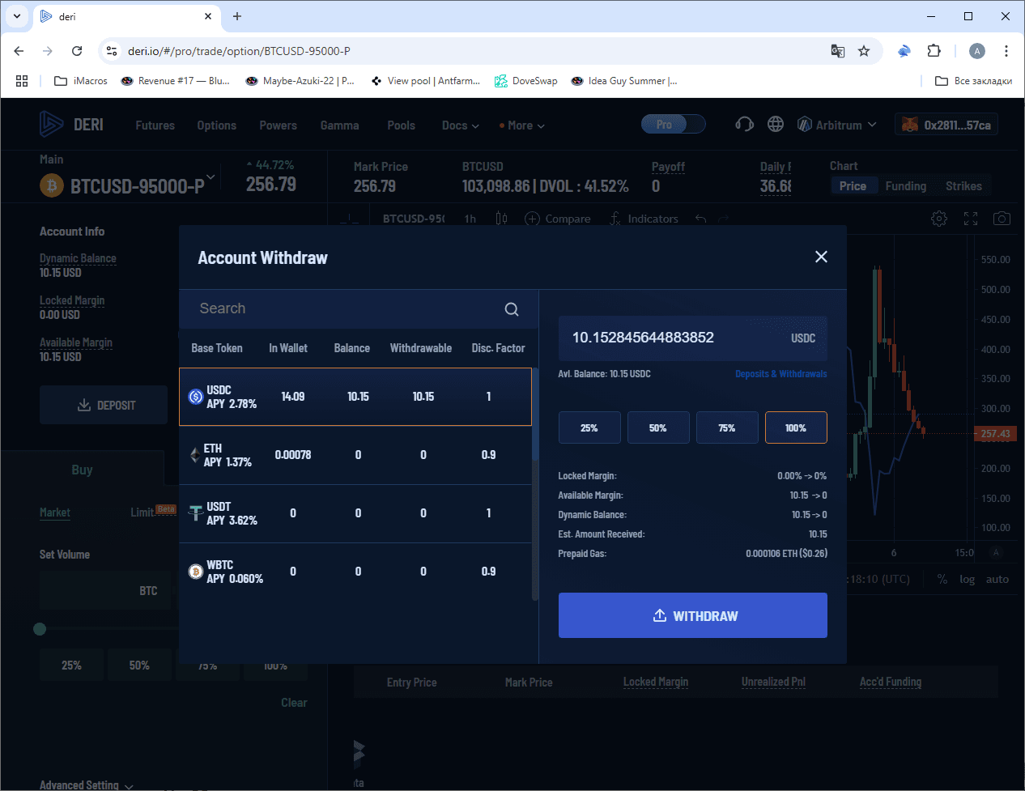This screenshot has height=791, width=1025.
Task: Open the Futures page
Action: pyautogui.click(x=155, y=125)
